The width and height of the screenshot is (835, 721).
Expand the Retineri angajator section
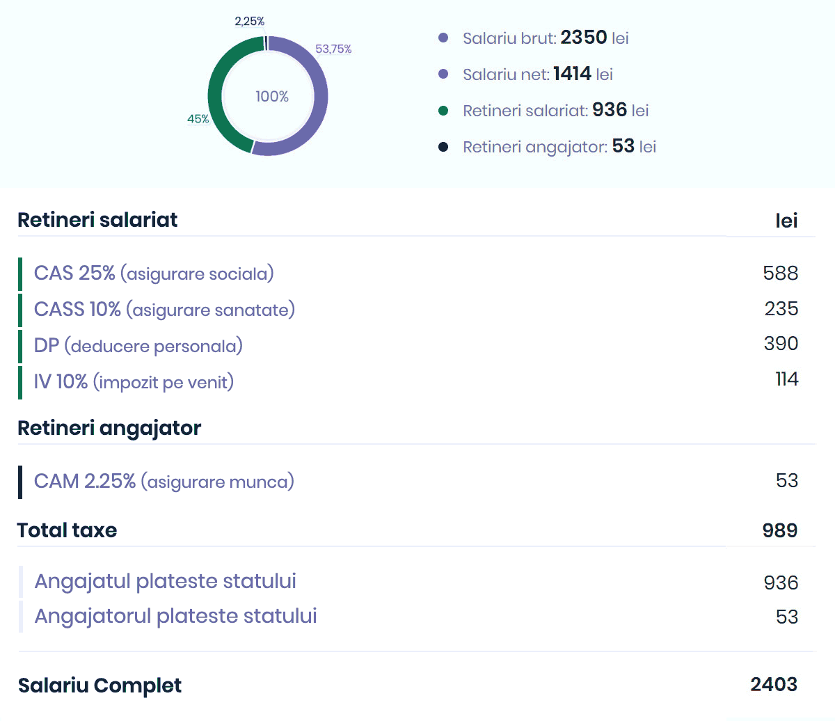[109, 428]
